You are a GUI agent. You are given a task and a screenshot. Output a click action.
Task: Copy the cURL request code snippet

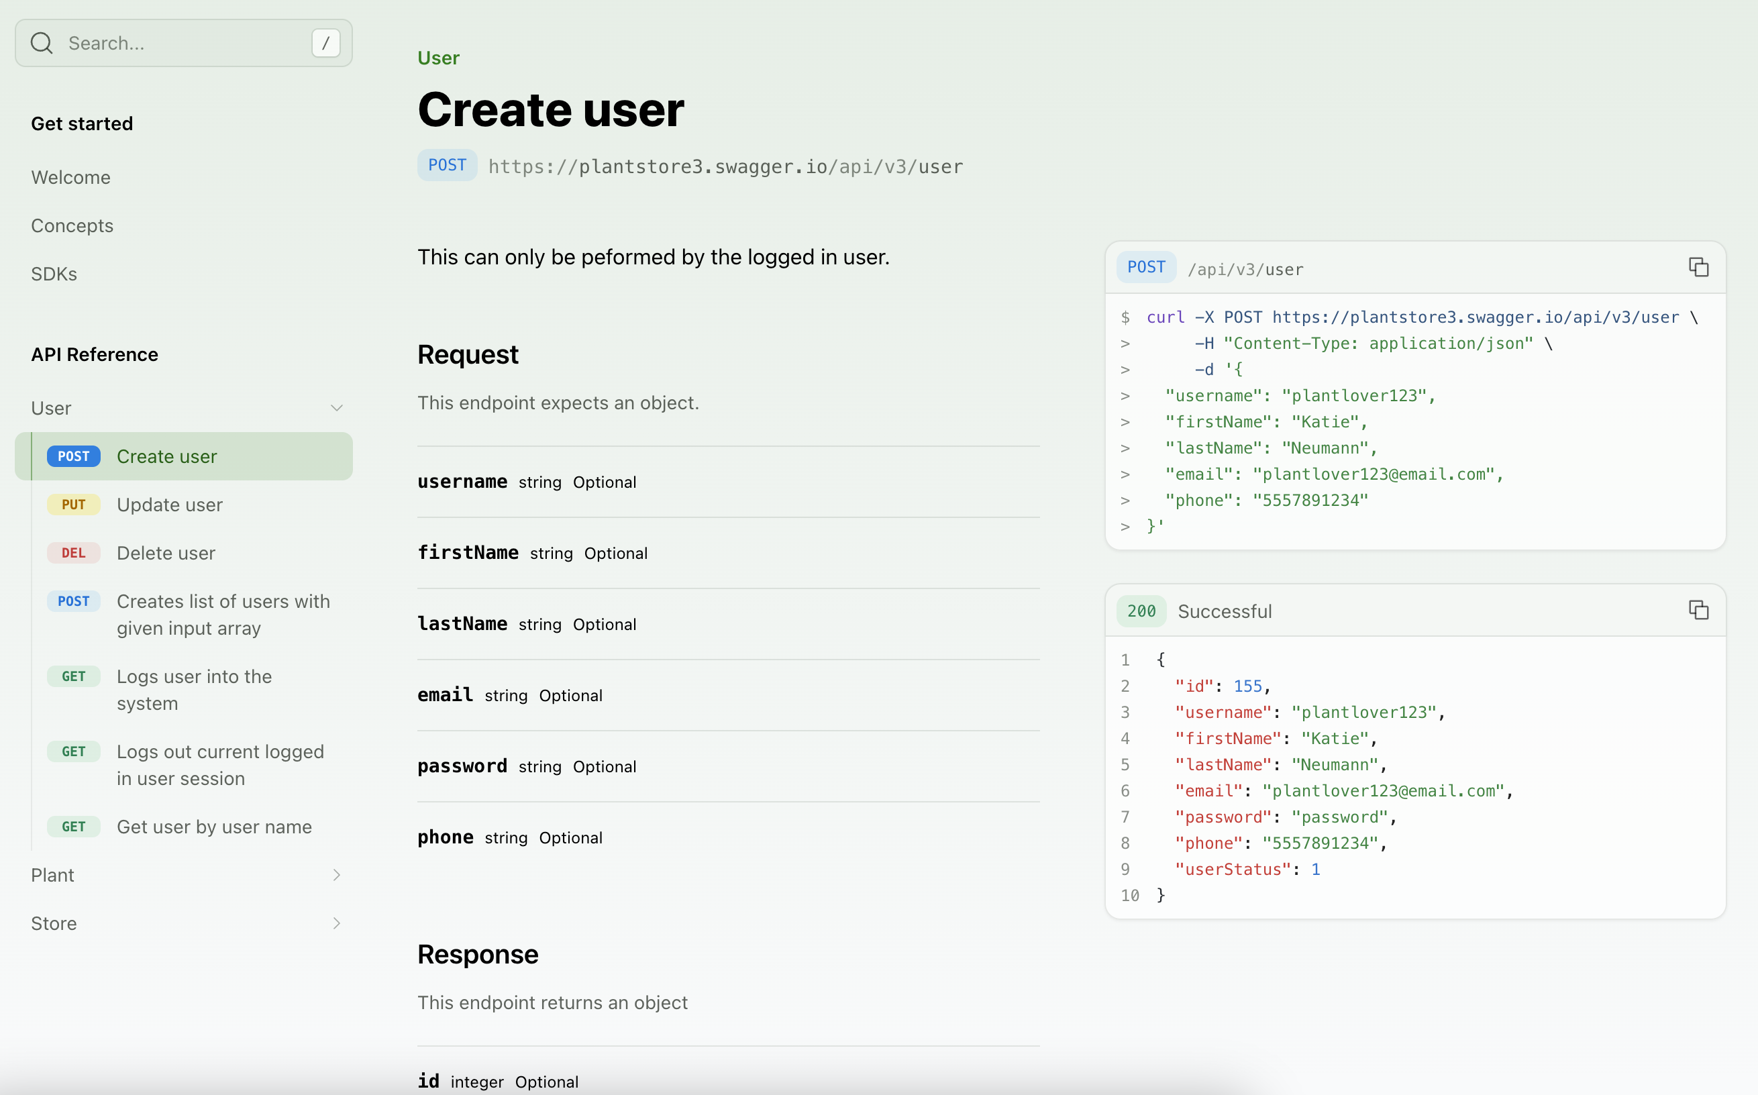(x=1699, y=267)
